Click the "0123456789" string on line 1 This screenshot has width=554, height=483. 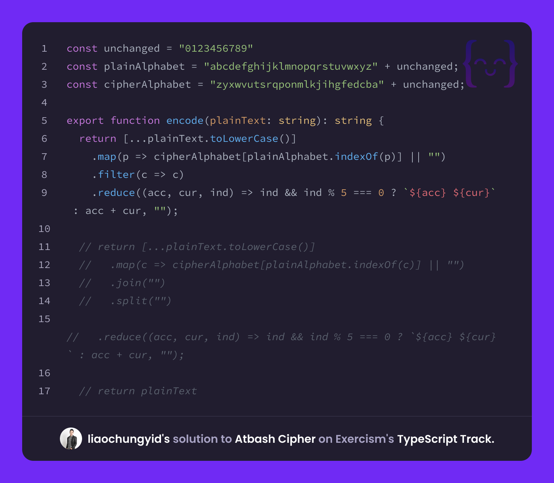tap(216, 48)
